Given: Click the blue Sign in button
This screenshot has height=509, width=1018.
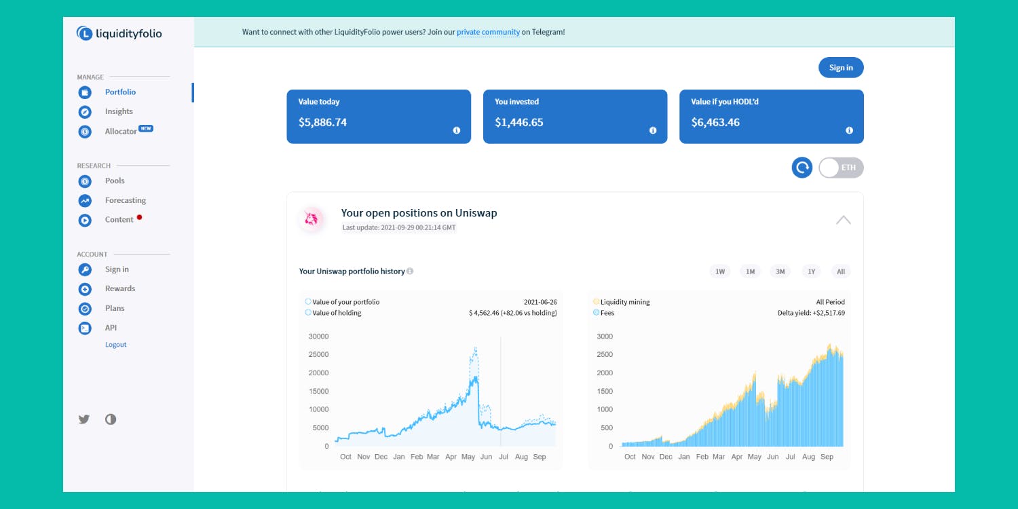Looking at the screenshot, I should point(841,68).
